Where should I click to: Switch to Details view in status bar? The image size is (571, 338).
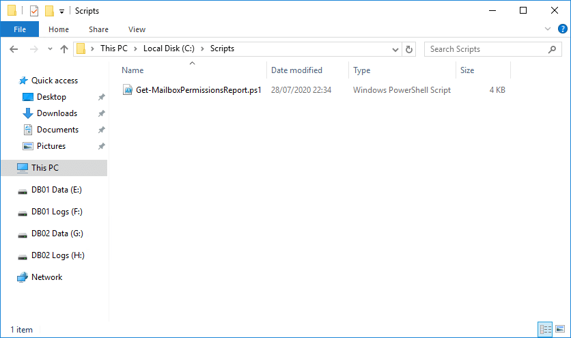pos(545,330)
